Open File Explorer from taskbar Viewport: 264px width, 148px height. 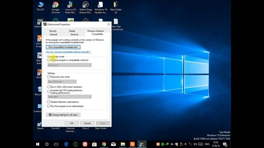[123, 144]
